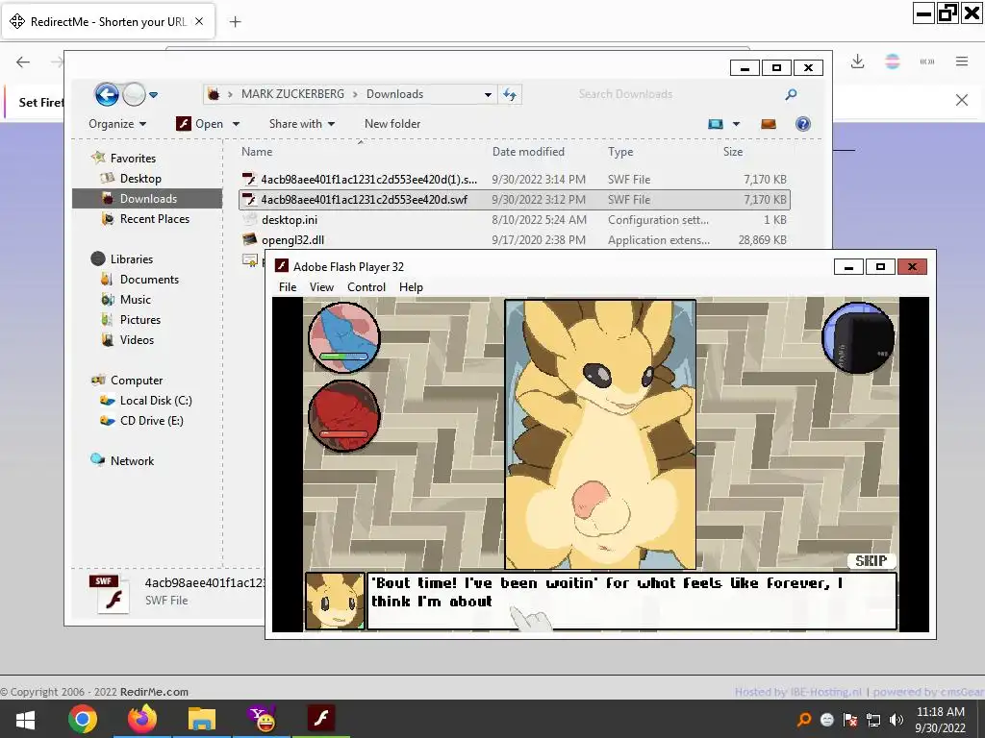Click New folder in Explorer toolbar

click(x=392, y=124)
